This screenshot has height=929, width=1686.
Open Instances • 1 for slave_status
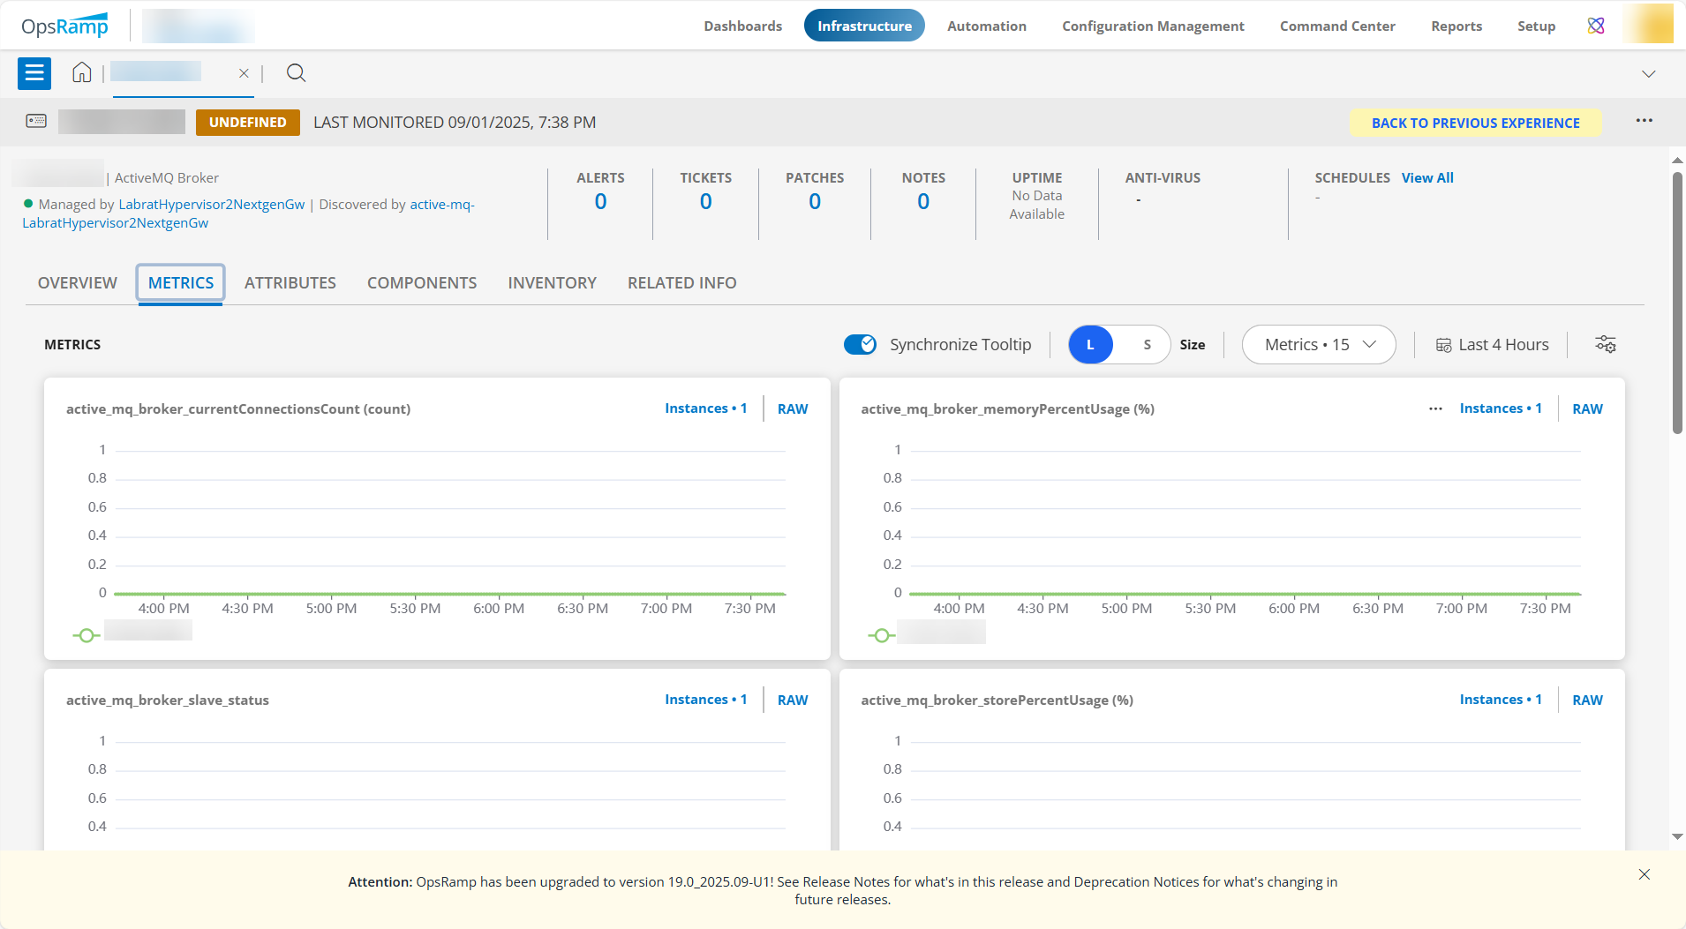pyautogui.click(x=705, y=700)
